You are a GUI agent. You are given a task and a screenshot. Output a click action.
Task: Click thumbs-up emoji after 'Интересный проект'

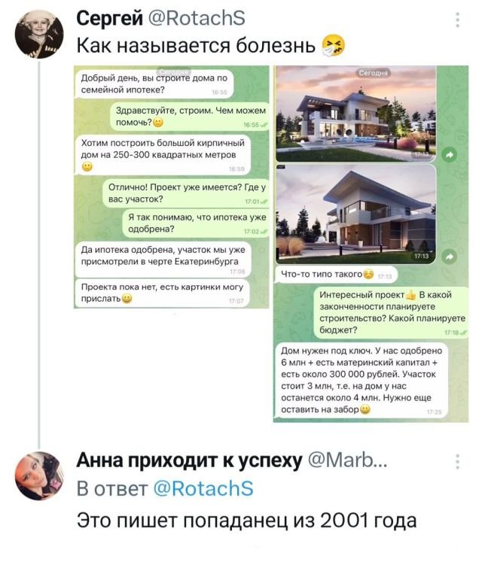411,295
